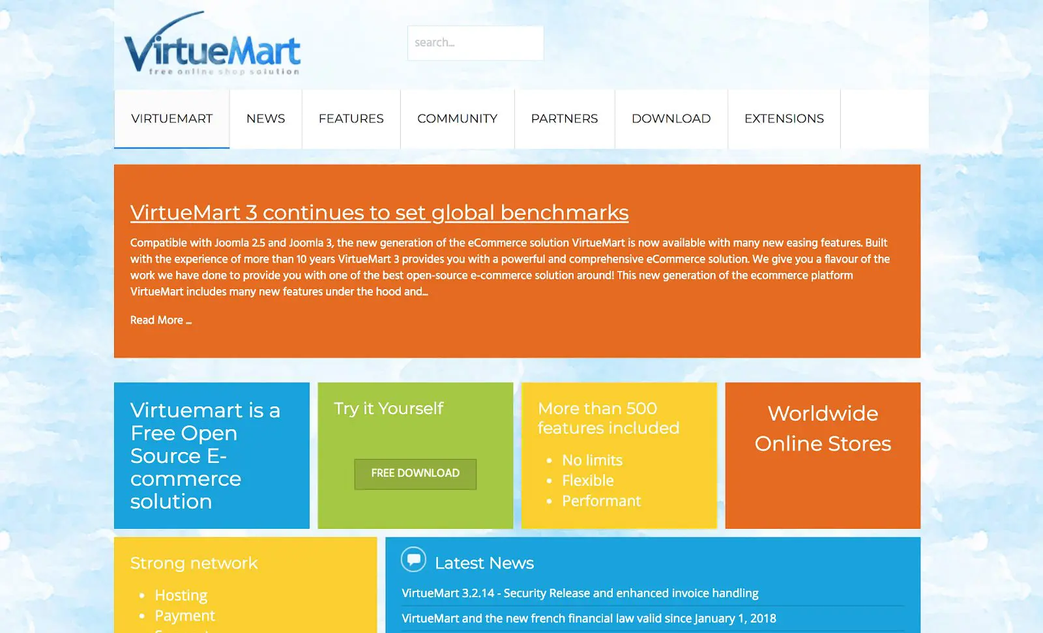Select the COMMUNITY menu item
This screenshot has width=1043, height=633.
[x=458, y=119]
